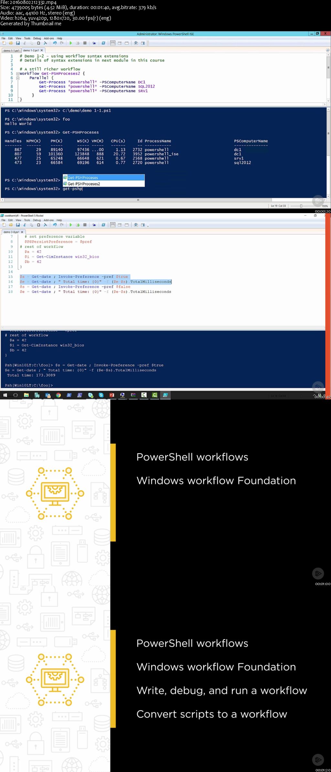
Task: Run script green arrow in PowerShell 5 Rocks window
Action: pos(71,225)
